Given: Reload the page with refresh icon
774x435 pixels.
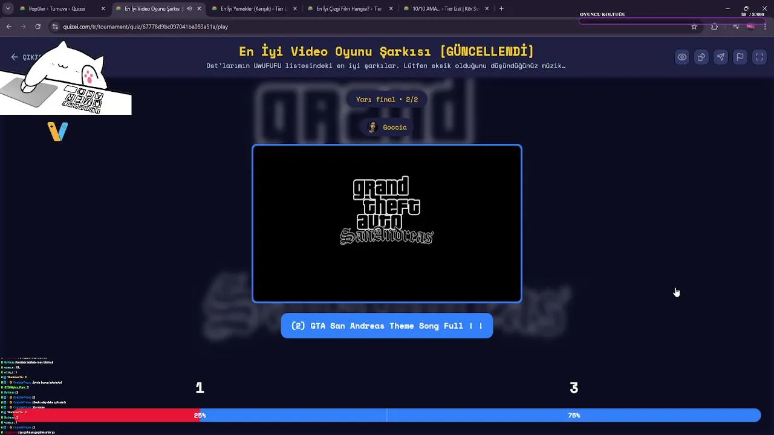Looking at the screenshot, I should [37, 27].
